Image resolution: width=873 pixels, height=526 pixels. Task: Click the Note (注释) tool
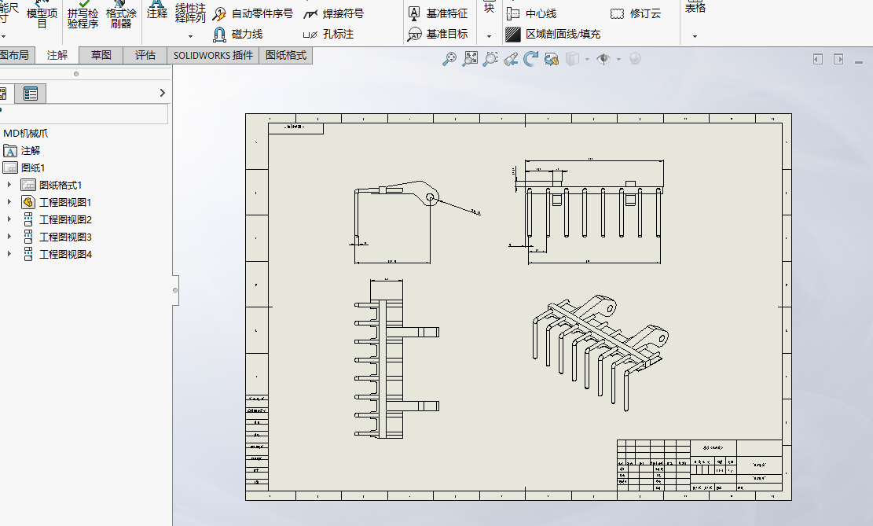coord(157,10)
